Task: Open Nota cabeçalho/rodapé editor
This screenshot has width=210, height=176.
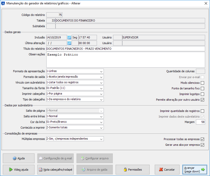Action: (56, 169)
